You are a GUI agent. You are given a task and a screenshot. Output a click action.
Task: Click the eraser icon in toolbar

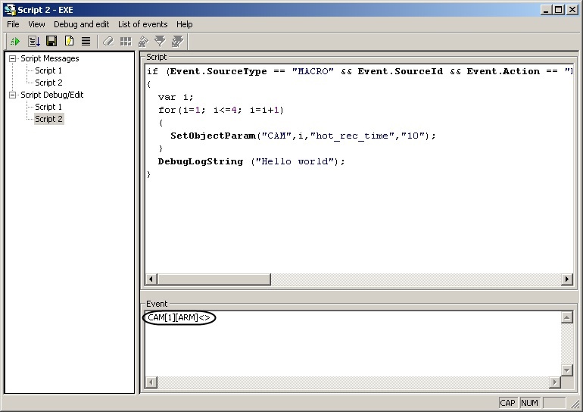tap(108, 42)
